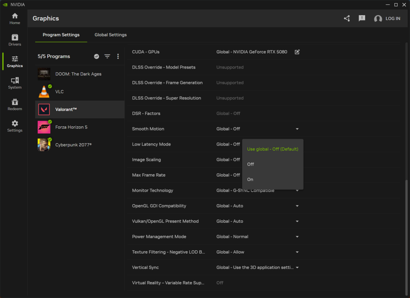Choose Use global - Off (Default)
The height and width of the screenshot is (298, 410).
(273, 149)
